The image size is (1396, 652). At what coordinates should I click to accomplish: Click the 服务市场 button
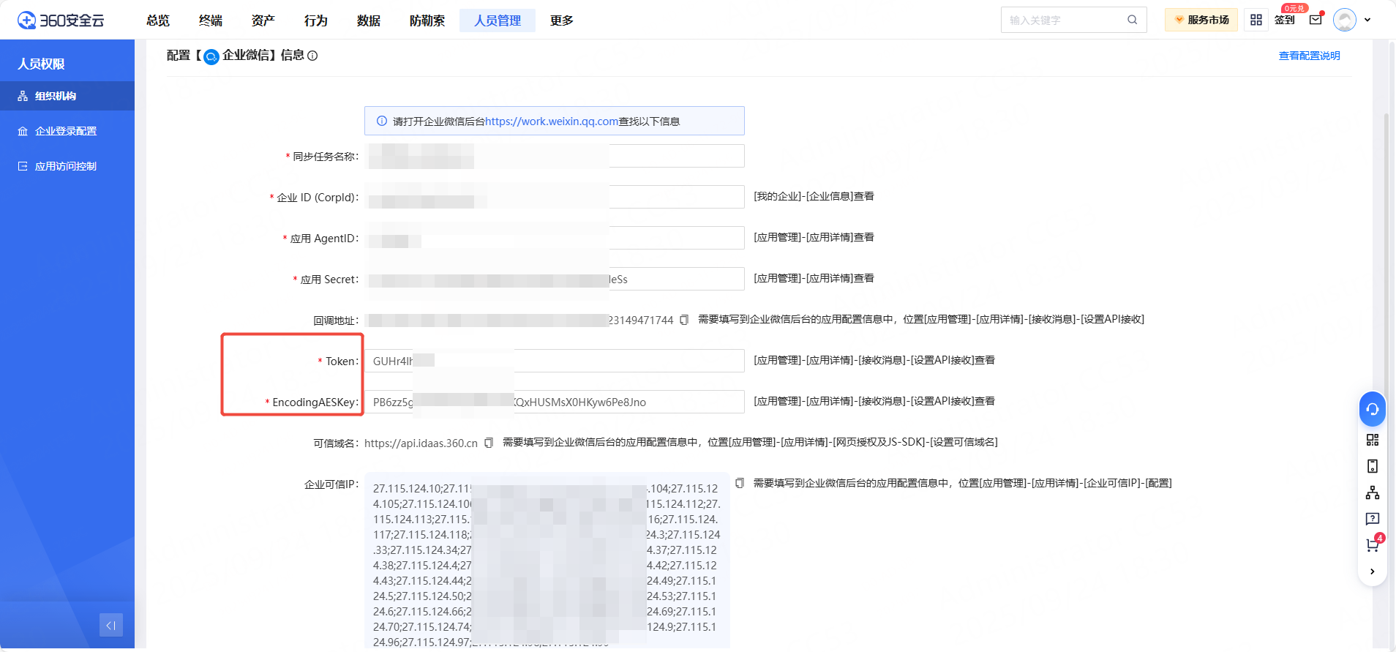tap(1201, 20)
